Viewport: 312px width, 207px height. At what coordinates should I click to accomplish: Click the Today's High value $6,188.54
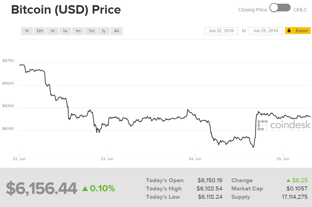210,188
